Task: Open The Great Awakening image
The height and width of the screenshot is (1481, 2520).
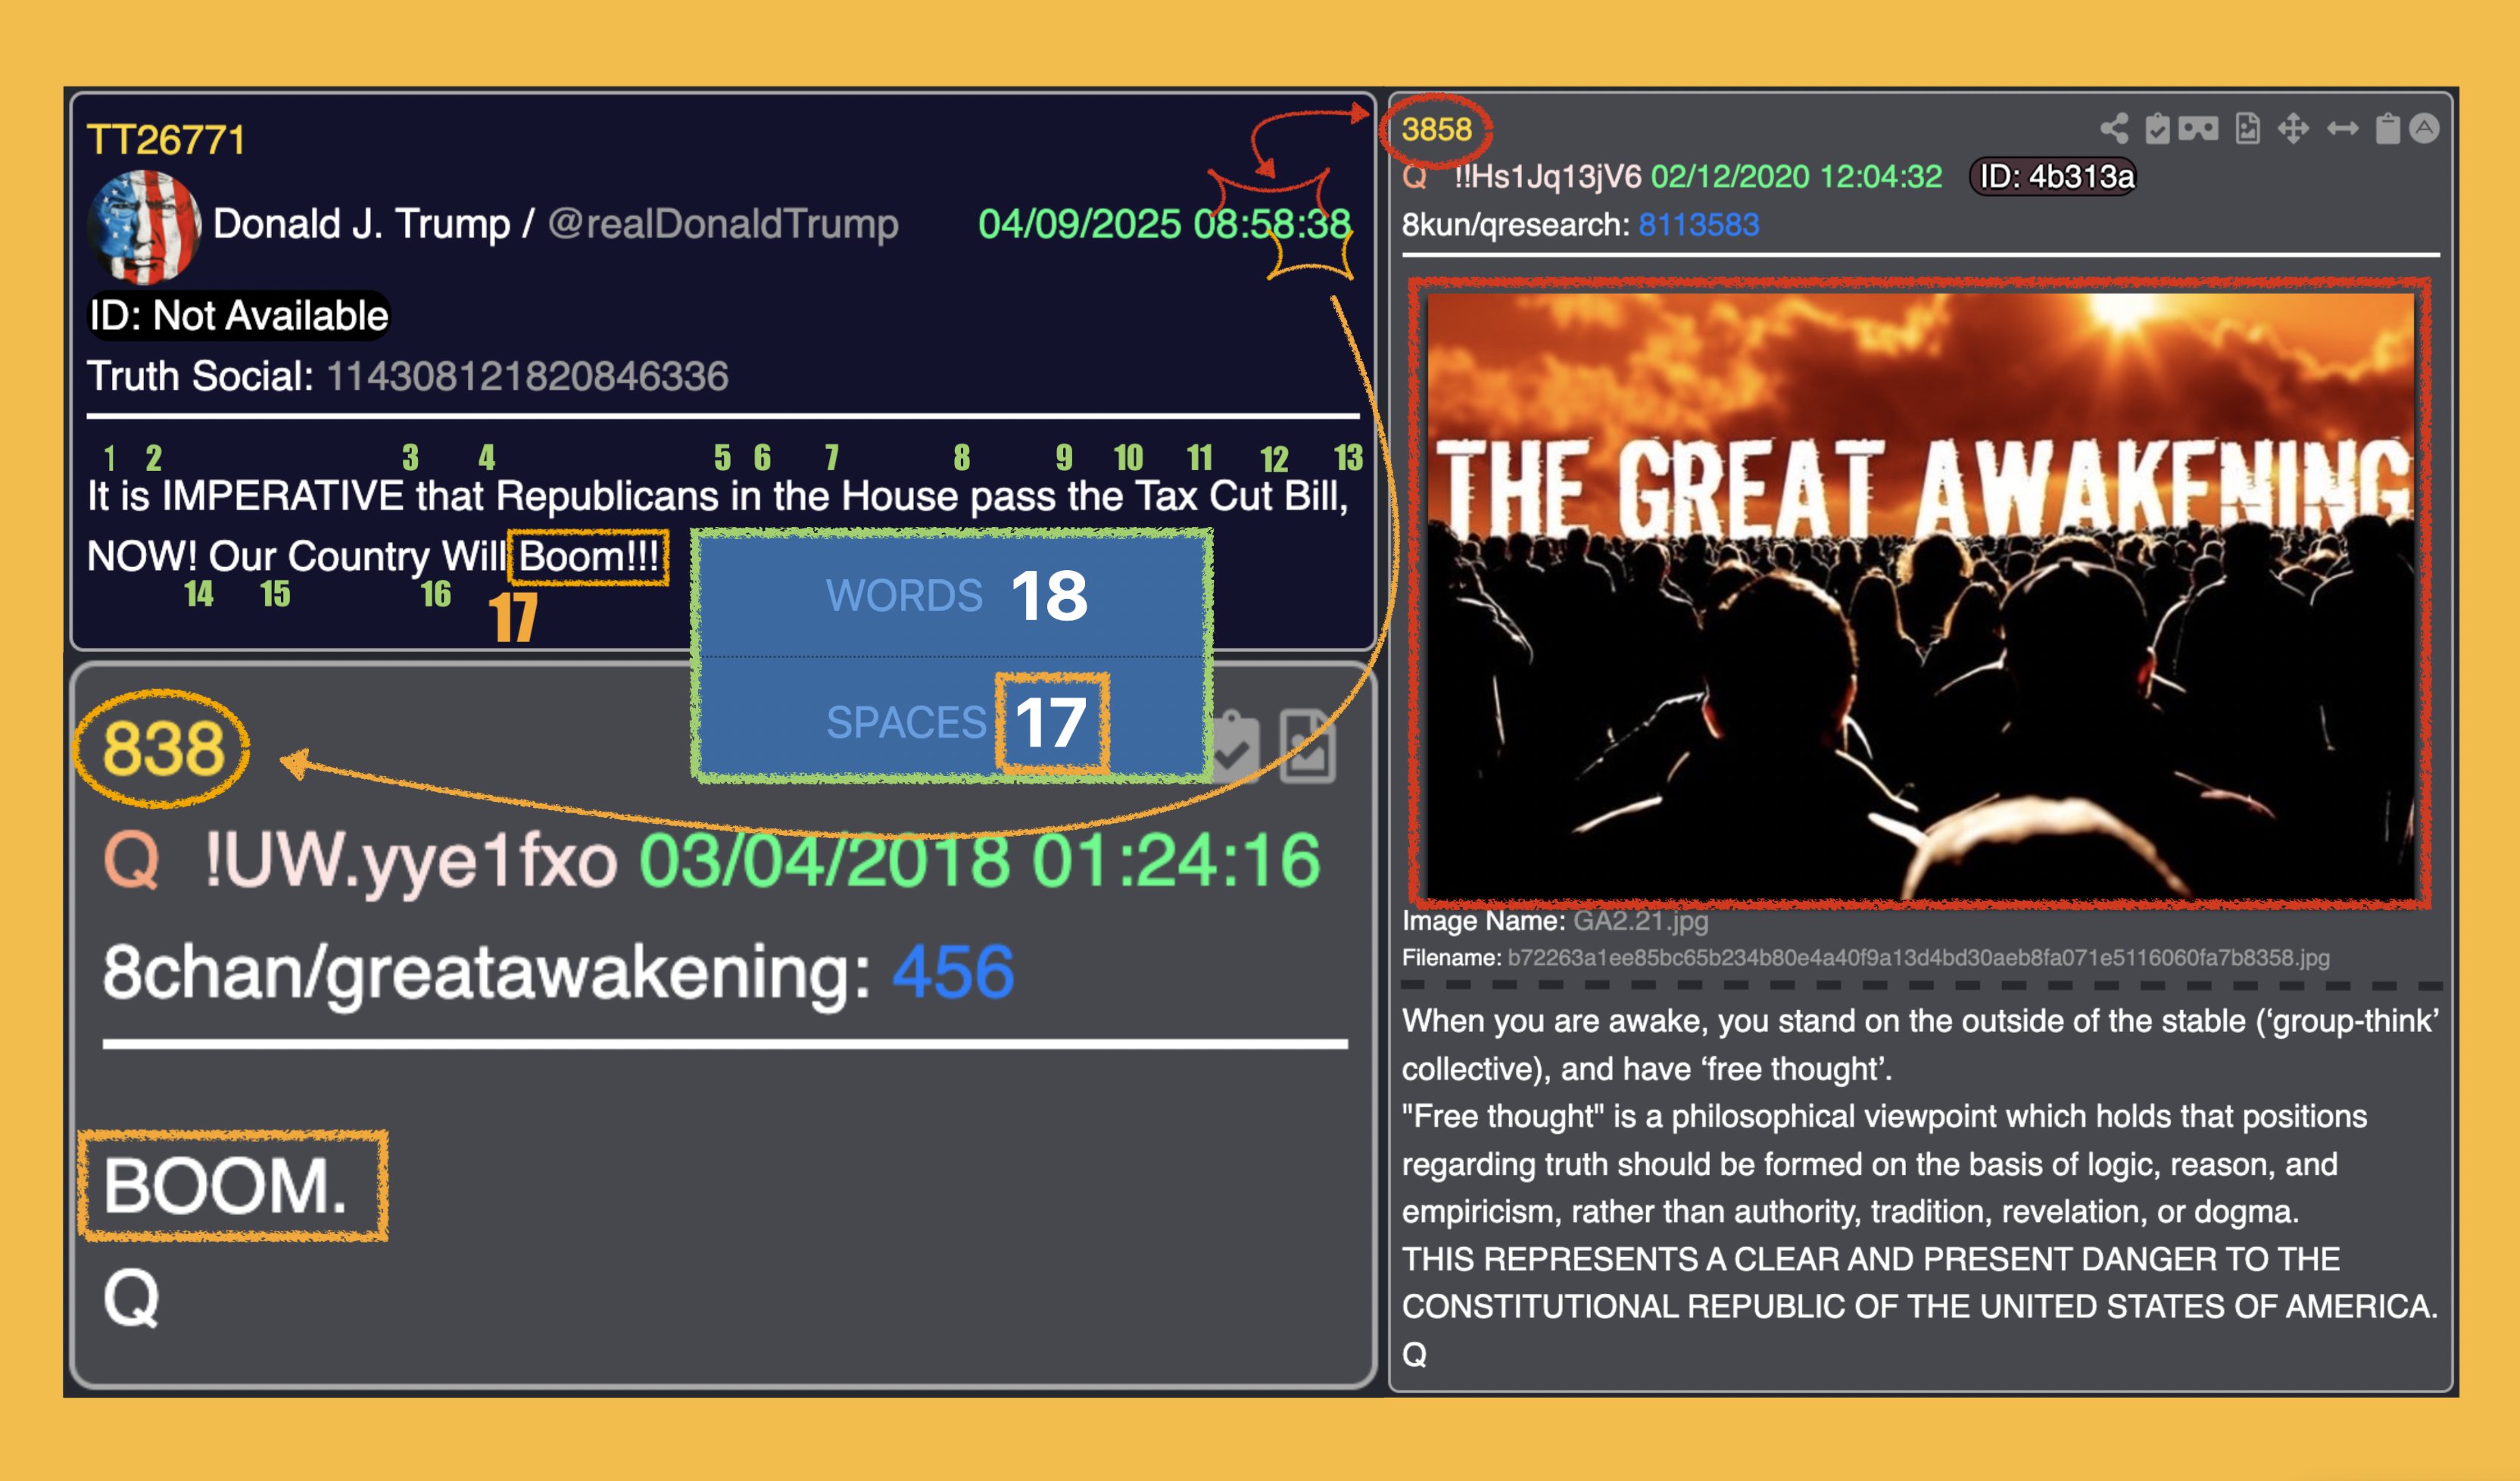Action: click(x=1919, y=596)
